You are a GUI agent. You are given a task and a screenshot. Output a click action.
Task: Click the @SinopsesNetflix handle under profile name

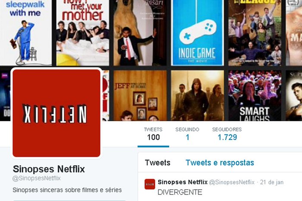37,178
